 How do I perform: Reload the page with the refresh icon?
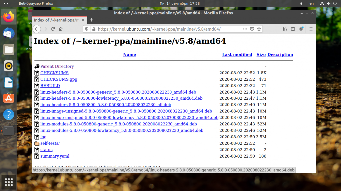click(x=53, y=29)
